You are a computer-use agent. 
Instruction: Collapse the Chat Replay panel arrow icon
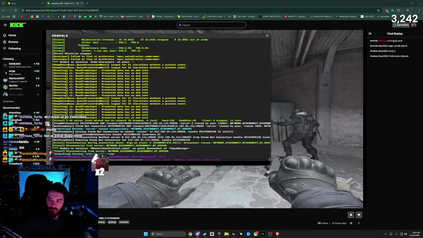[x=370, y=33]
